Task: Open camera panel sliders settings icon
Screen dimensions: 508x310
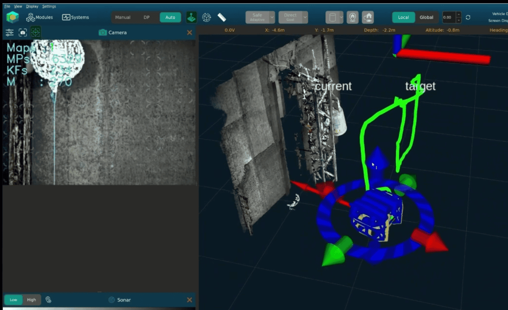Action: click(x=10, y=32)
